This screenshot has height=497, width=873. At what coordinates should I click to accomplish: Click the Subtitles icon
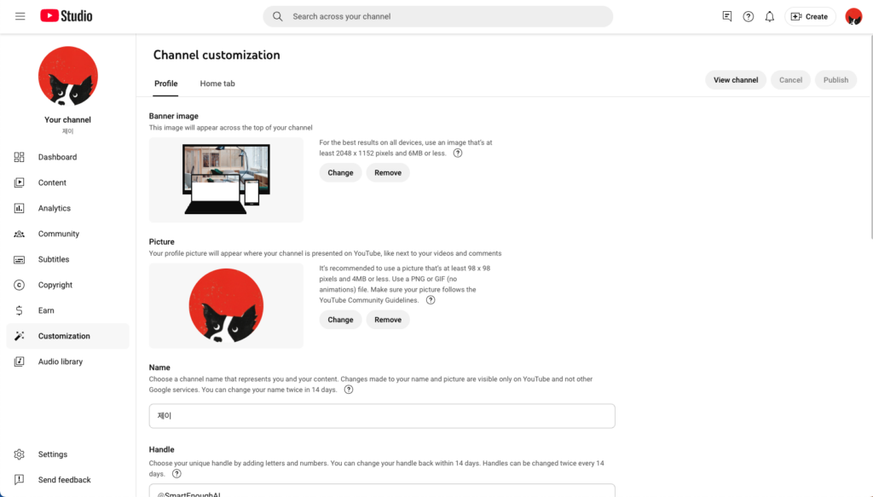19,259
